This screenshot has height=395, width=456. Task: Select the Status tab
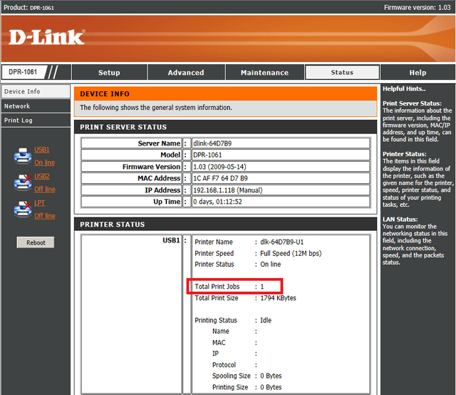[x=342, y=72]
